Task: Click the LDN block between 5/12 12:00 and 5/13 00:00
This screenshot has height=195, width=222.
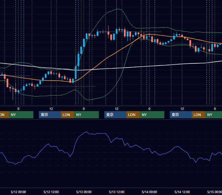Action: [x=67, y=115]
